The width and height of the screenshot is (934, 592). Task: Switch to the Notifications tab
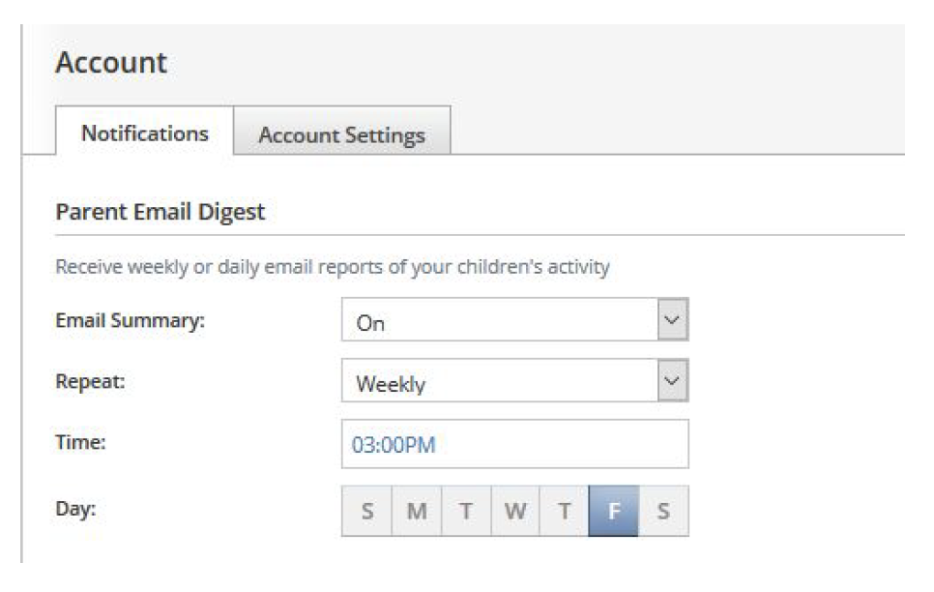(145, 133)
